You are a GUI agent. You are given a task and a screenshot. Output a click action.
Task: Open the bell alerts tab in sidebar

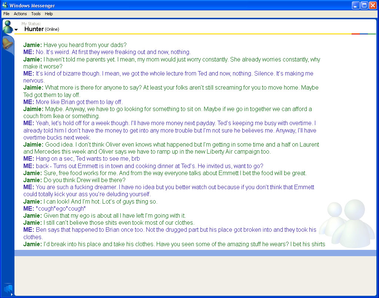click(x=8, y=43)
